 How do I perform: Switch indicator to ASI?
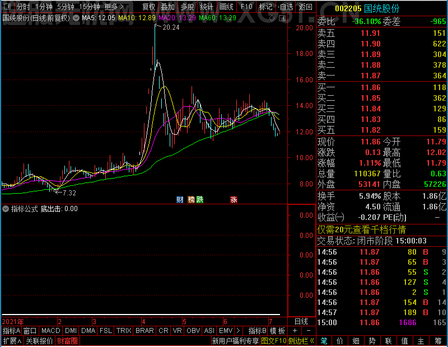209,331
